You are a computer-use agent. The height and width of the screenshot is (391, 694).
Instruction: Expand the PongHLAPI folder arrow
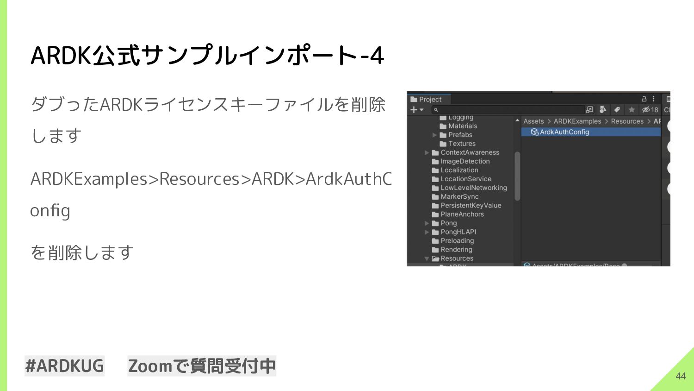pos(427,232)
